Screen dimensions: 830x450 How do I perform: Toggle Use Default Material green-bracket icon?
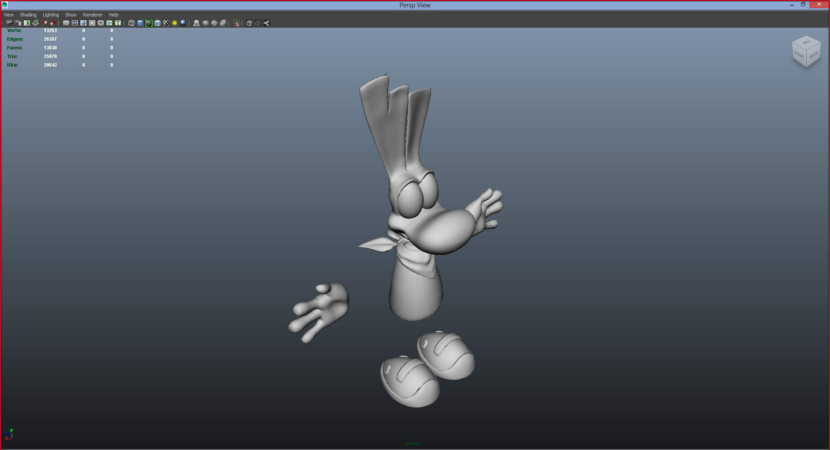149,23
